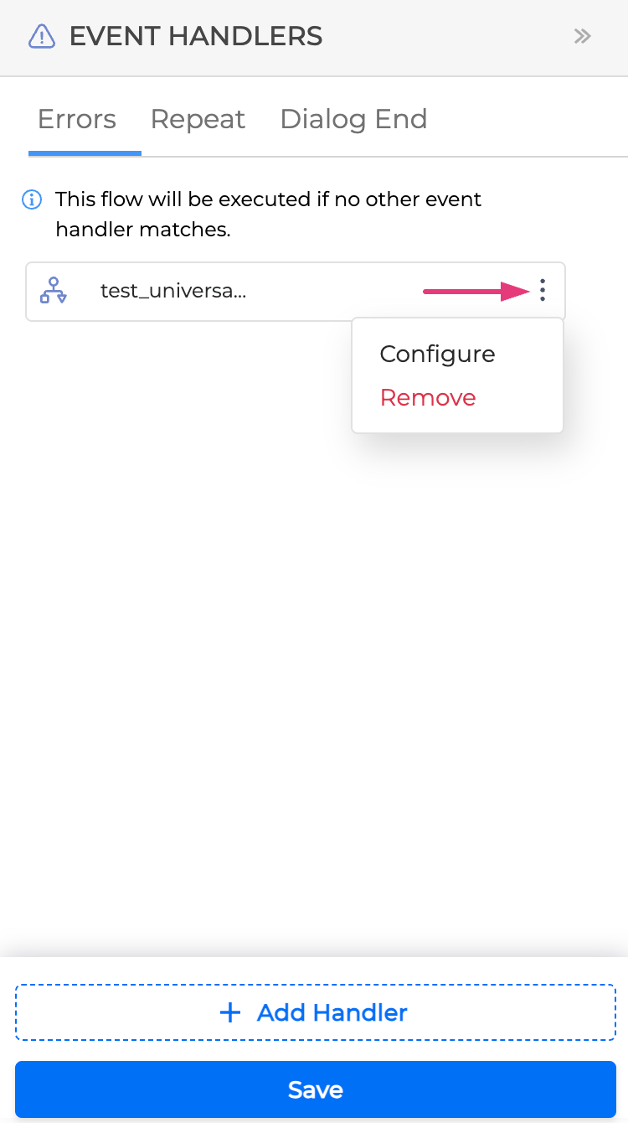Click the blank header area beside the title
The image size is (628, 1123).
[x=444, y=37]
